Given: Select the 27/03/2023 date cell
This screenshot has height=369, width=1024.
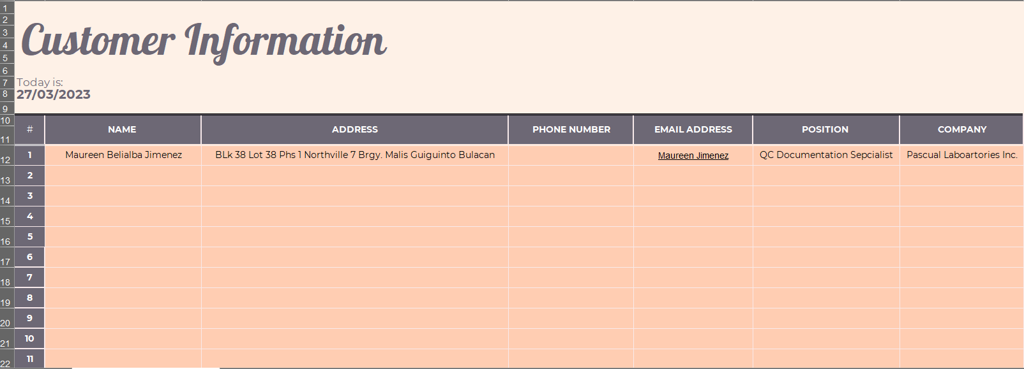Looking at the screenshot, I should 54,94.
